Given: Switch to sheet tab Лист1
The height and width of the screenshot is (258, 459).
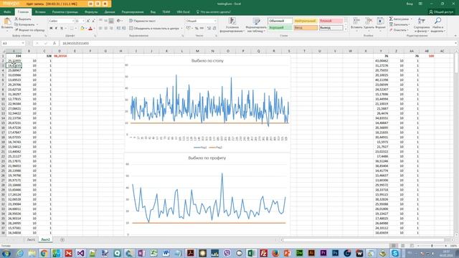Looking at the screenshot, I should (31, 239).
